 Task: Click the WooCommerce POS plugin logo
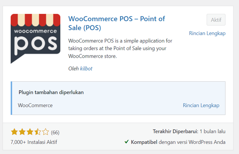(36, 39)
